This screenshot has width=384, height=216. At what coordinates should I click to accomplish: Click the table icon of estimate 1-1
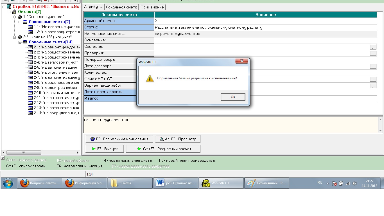(31, 27)
